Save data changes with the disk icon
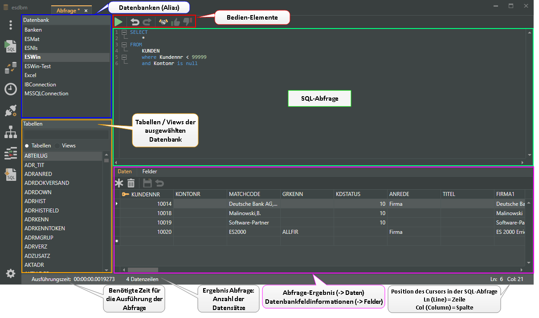Screen dimensions: 539x318 [147, 183]
